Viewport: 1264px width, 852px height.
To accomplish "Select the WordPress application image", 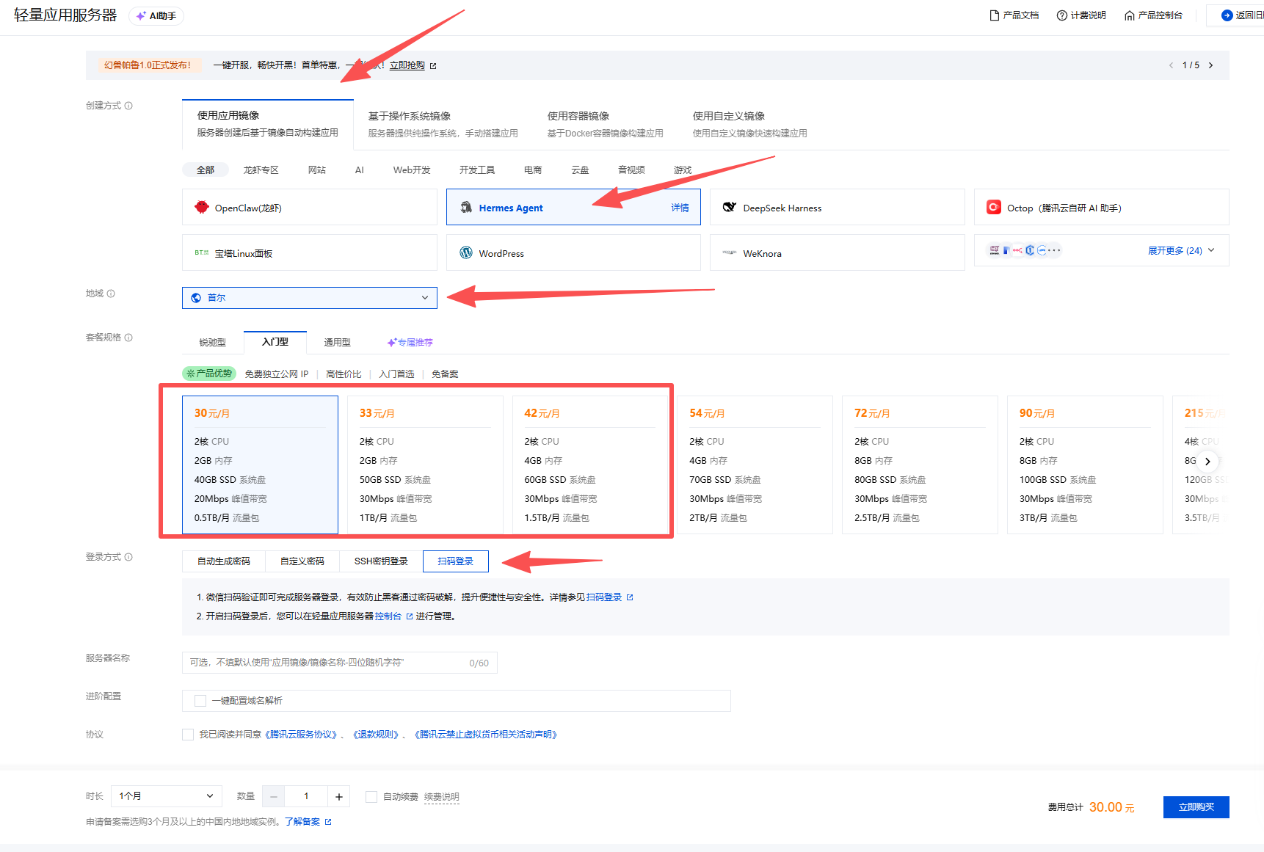I will click(x=573, y=253).
